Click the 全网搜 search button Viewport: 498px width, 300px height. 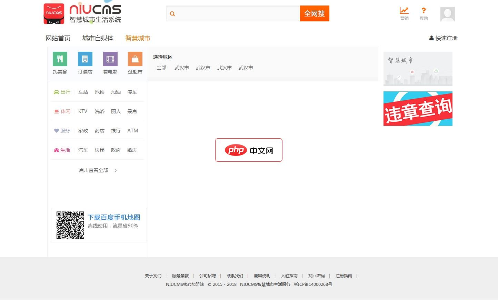314,13
